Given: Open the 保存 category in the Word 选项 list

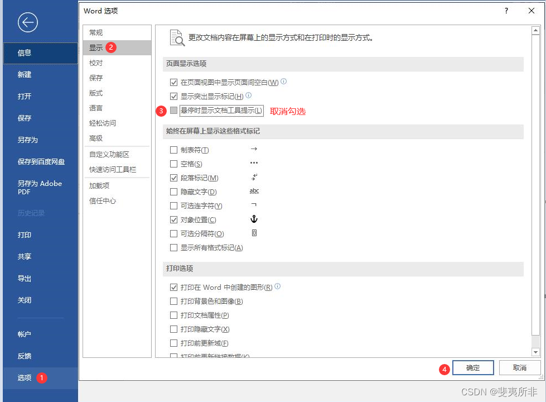Looking at the screenshot, I should pos(117,78).
